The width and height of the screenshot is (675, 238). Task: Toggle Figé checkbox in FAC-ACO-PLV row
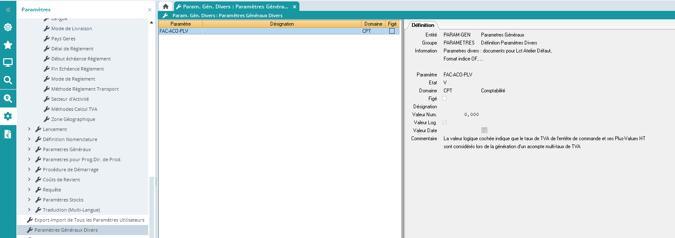tap(392, 31)
